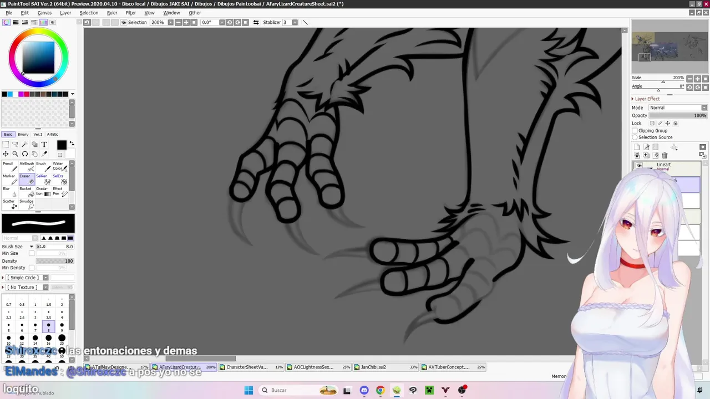Select the Smudge tool

pos(27,204)
